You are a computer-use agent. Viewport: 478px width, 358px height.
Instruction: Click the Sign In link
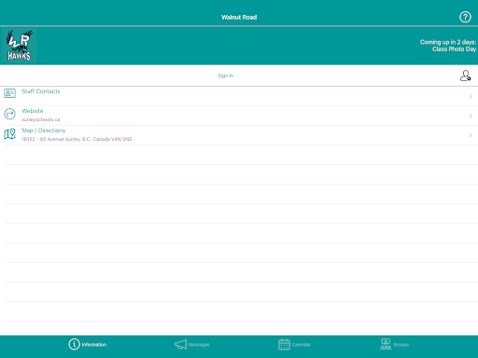(x=226, y=76)
